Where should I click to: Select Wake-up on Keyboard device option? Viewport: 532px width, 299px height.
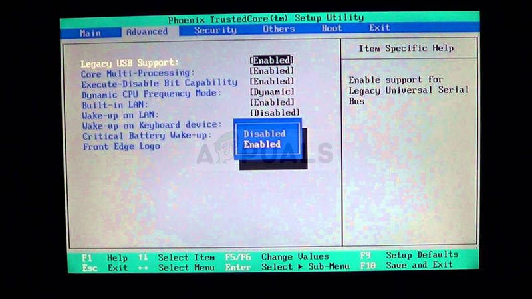152,125
